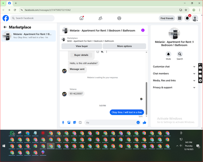Click the Find friends button
Screen dimensions: 203x162
(x=167, y=18)
